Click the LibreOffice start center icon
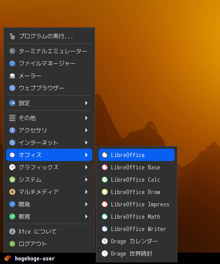The width and height of the screenshot is (220, 264). click(105, 155)
